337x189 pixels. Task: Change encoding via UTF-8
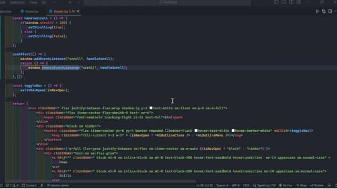235,185
